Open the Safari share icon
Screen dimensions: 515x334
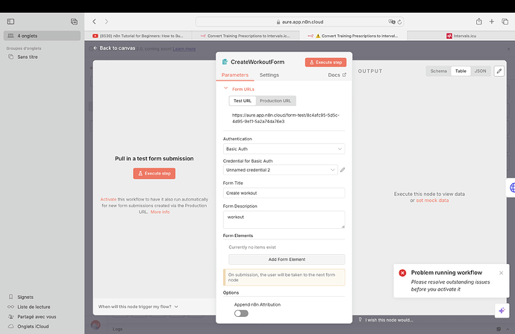479,22
